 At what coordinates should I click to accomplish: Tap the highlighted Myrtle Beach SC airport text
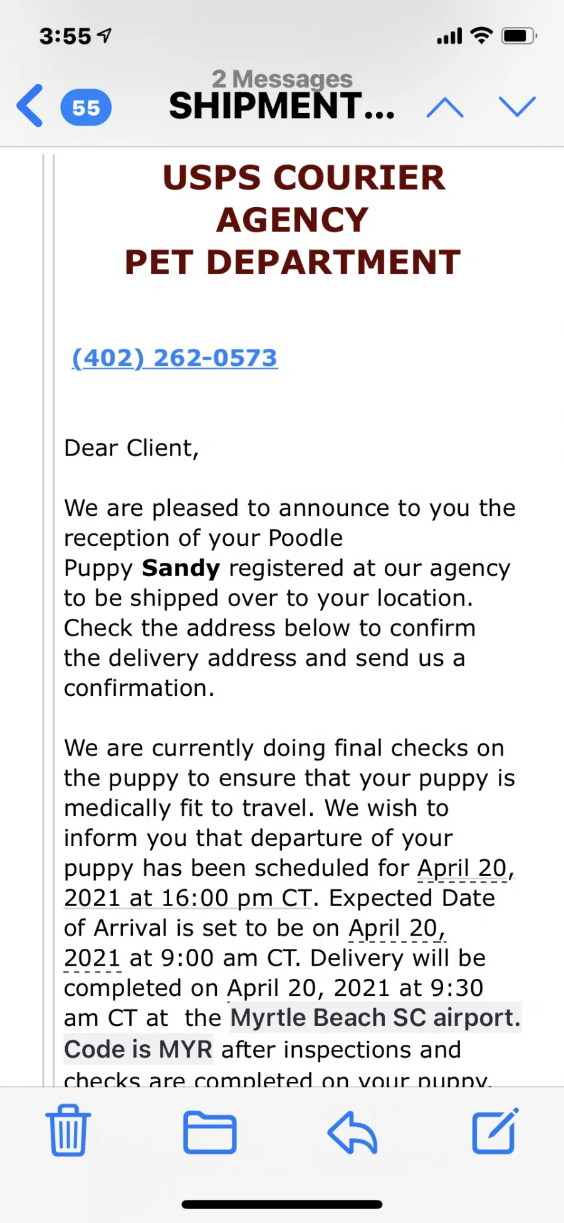376,1017
